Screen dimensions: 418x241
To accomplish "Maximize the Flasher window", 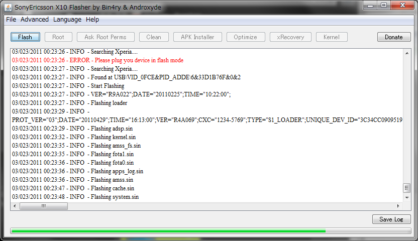I will tap(384, 6).
